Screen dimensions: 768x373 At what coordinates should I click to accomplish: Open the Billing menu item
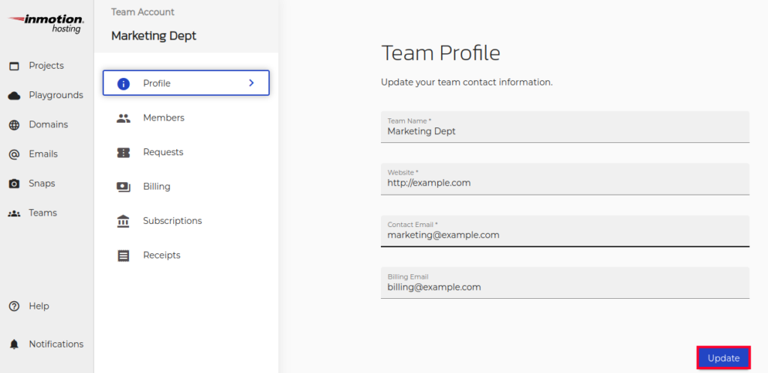click(x=157, y=186)
